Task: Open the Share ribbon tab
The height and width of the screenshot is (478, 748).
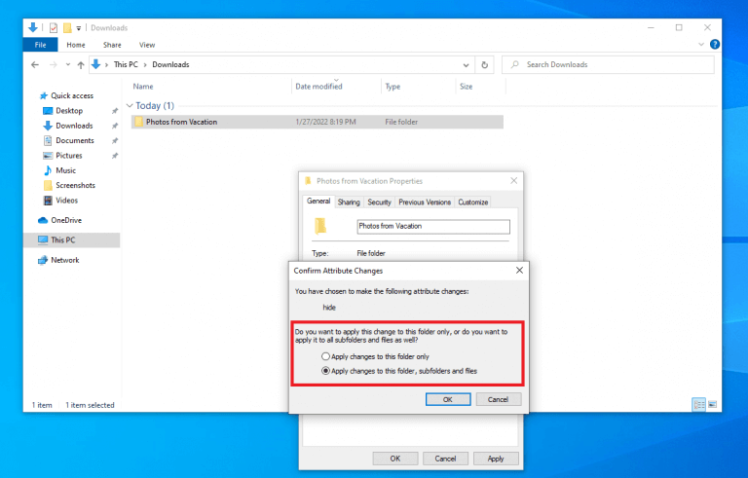Action: (x=112, y=45)
